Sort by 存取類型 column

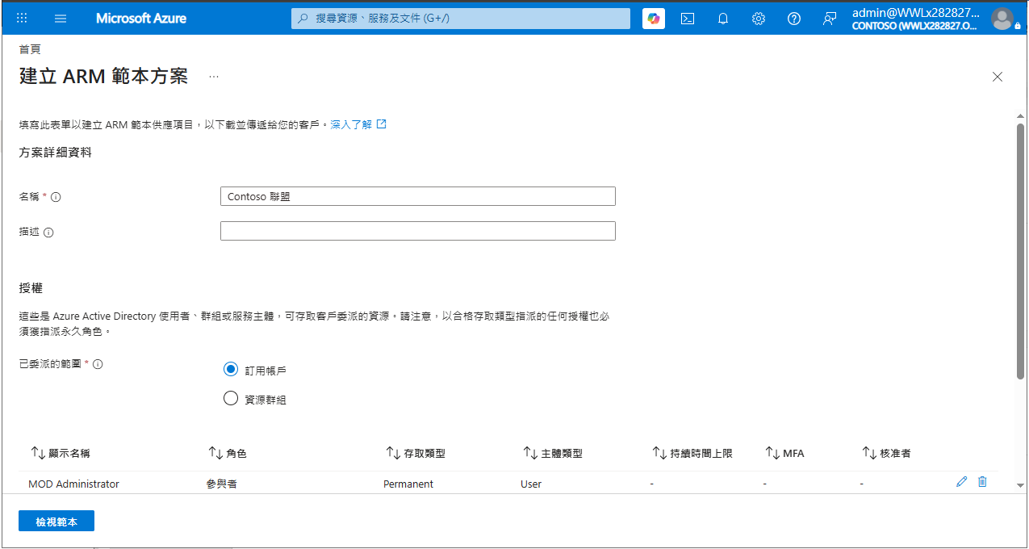pos(416,454)
